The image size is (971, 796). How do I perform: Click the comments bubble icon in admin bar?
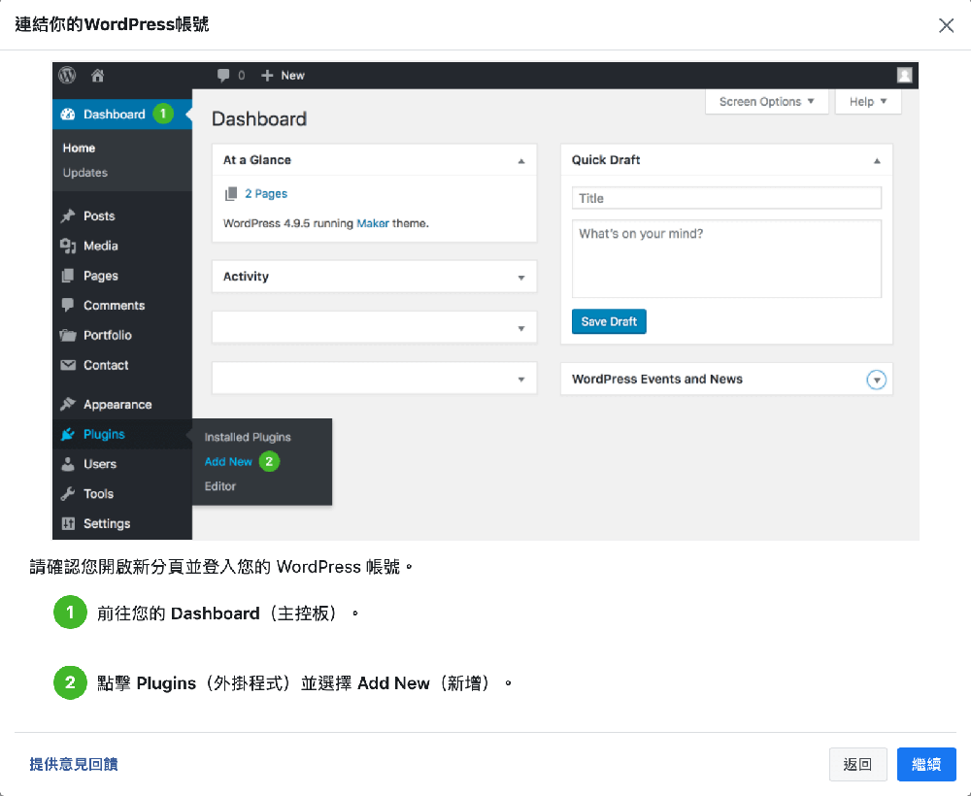point(223,76)
